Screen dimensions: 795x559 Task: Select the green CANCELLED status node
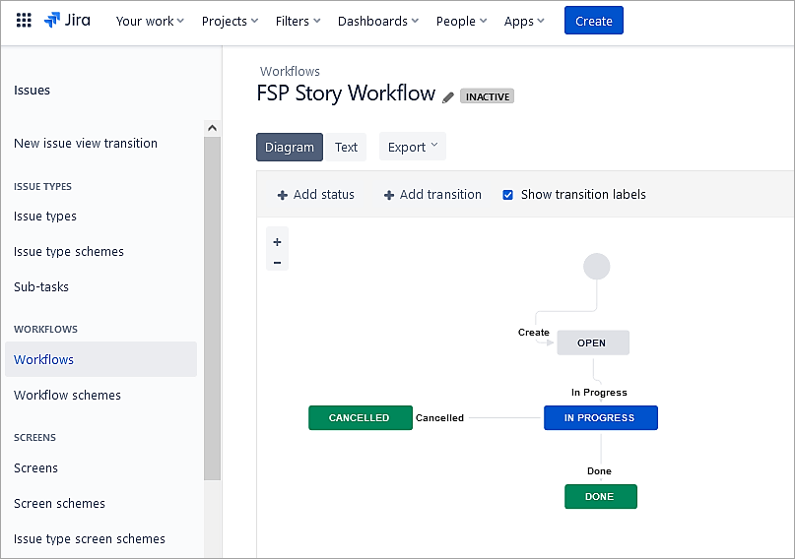360,418
